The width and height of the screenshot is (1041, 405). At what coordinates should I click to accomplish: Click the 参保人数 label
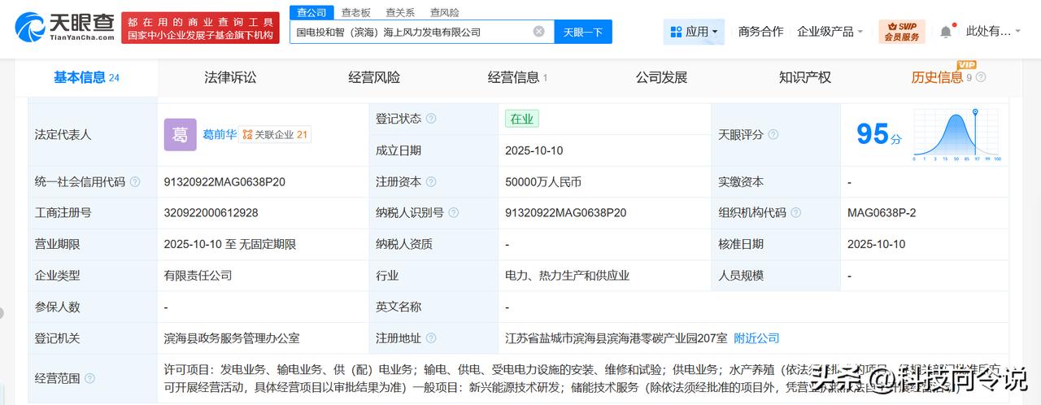pos(57,307)
